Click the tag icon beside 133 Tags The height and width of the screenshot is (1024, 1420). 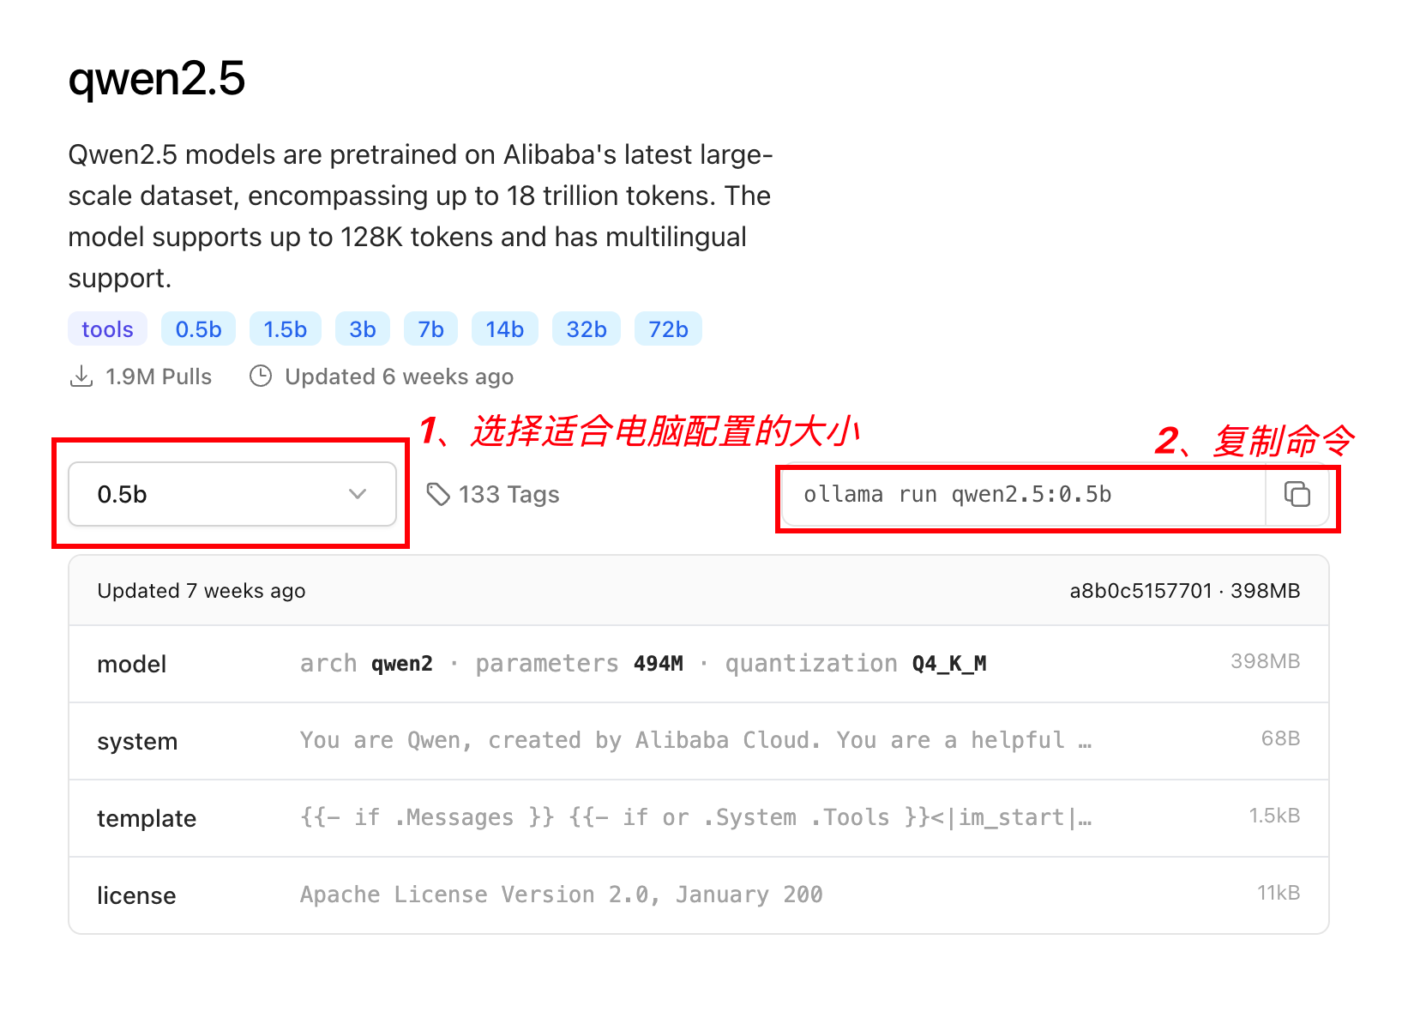click(438, 494)
